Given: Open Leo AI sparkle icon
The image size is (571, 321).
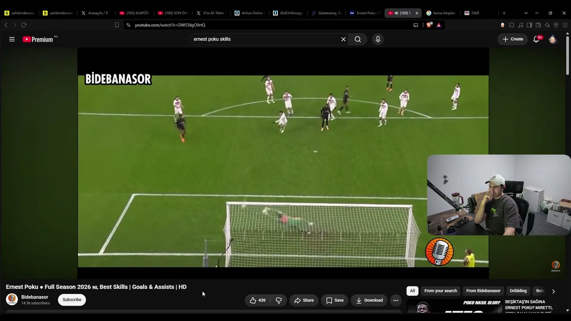Looking at the screenshot, I should tap(547, 25).
